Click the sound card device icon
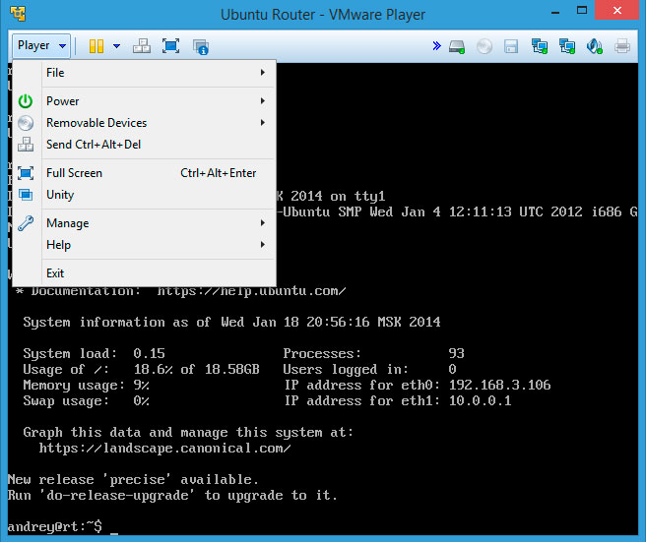 tap(595, 46)
